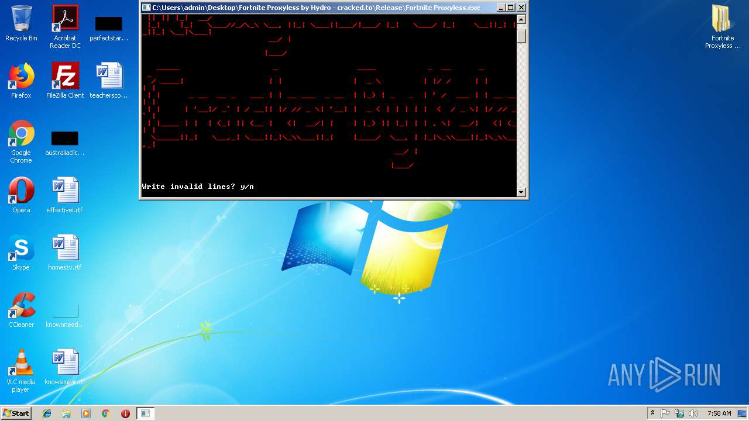The width and height of the screenshot is (749, 421).
Task: Select homestv.rtf document icon
Action: point(65,253)
